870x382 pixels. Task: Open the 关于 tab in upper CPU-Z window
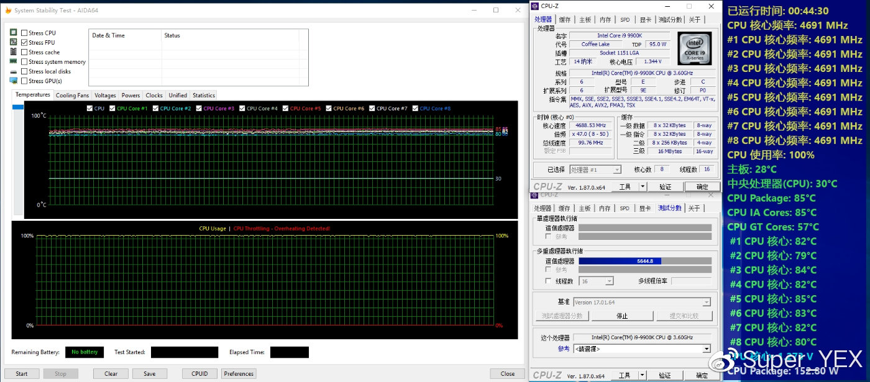click(694, 20)
